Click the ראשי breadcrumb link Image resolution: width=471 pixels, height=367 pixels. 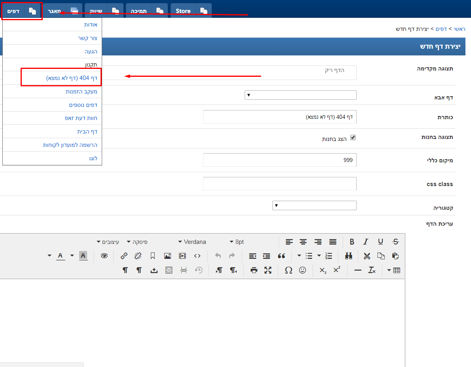click(x=459, y=29)
